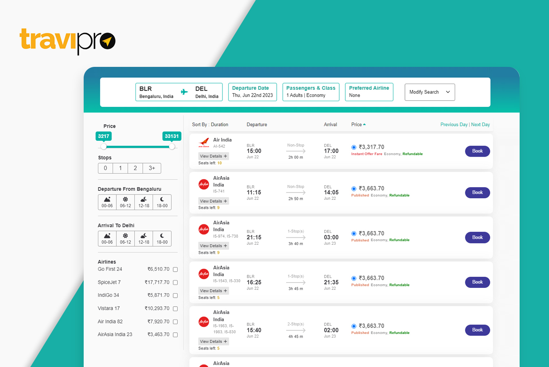Expand View Details for Air India AI-542
This screenshot has height=367, width=549.
[213, 156]
